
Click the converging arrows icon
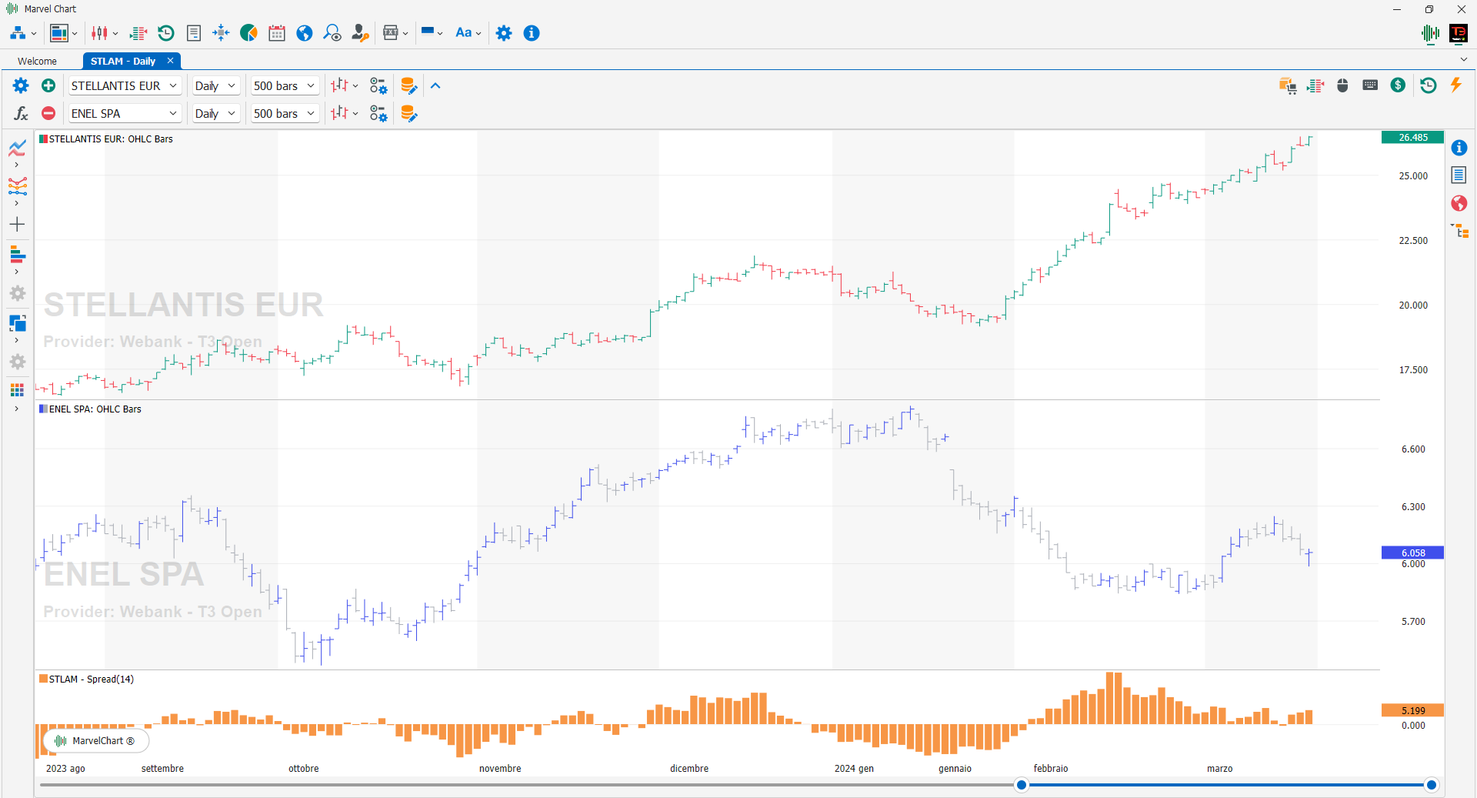click(221, 33)
